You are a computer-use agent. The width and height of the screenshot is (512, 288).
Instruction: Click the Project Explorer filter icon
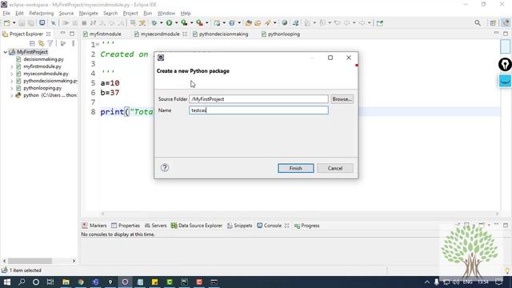click(x=50, y=43)
